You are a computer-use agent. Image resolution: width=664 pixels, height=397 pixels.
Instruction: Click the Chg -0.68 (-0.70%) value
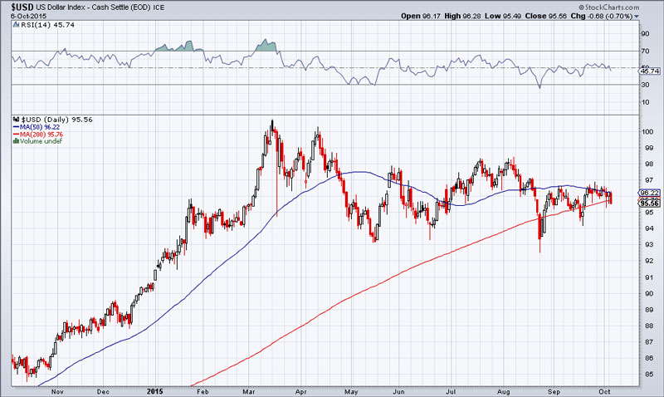click(602, 16)
